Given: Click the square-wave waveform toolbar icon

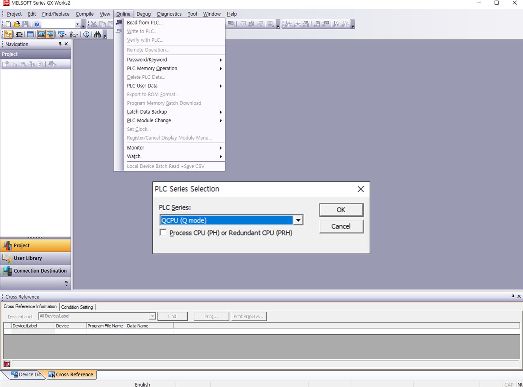Looking at the screenshot, I should 306,24.
